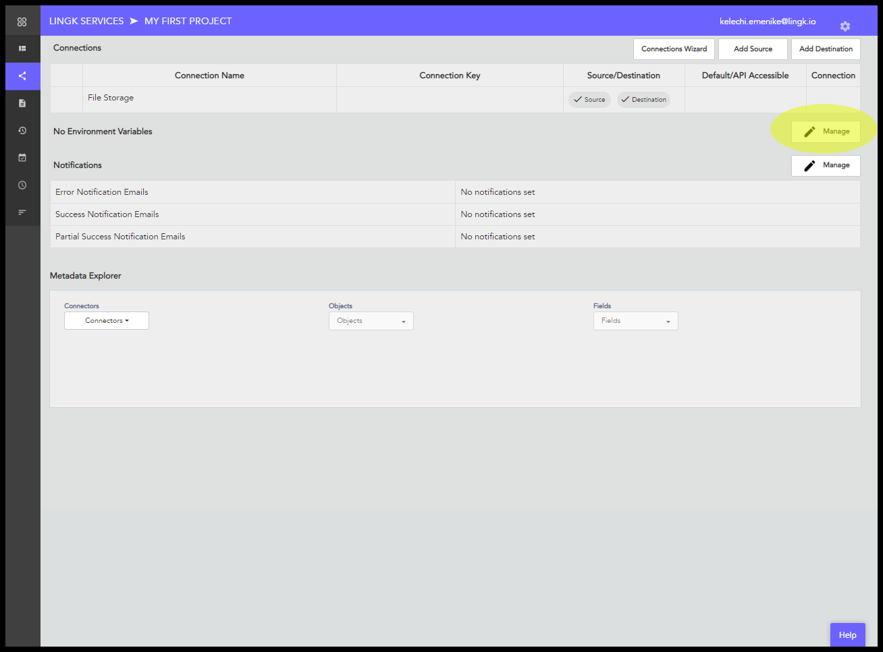Open the clock sidebar icon
Image resolution: width=883 pixels, height=652 pixels.
[x=22, y=185]
